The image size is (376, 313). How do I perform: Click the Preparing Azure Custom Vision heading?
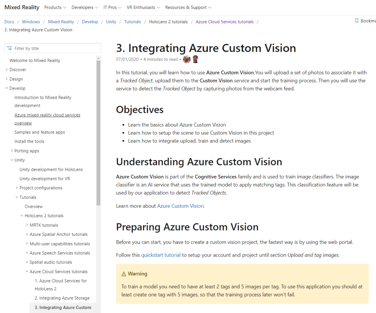coord(187,227)
